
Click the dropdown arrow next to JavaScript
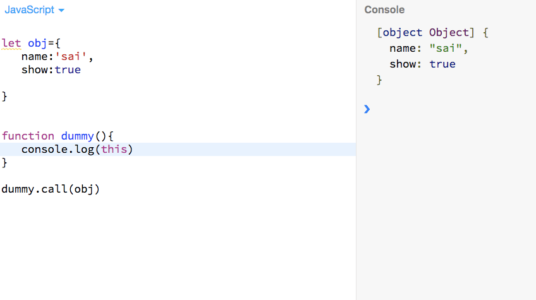[61, 11]
